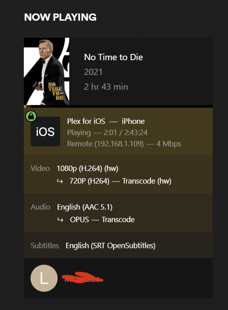Click the playback progress bar under poster
This screenshot has width=228, height=310.
118,106
